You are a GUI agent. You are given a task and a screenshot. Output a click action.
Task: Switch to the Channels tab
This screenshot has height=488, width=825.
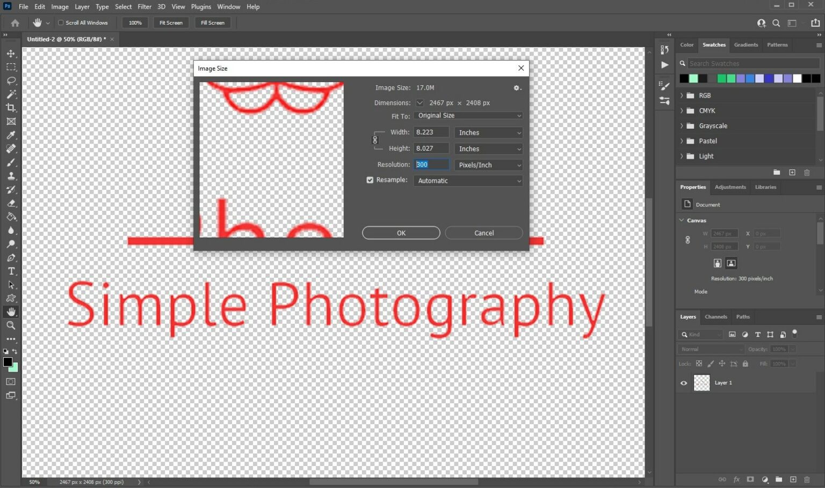coord(716,316)
